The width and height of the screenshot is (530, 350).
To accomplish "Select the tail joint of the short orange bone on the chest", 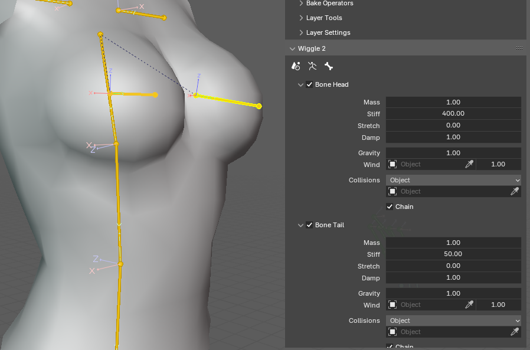I will click(x=155, y=95).
